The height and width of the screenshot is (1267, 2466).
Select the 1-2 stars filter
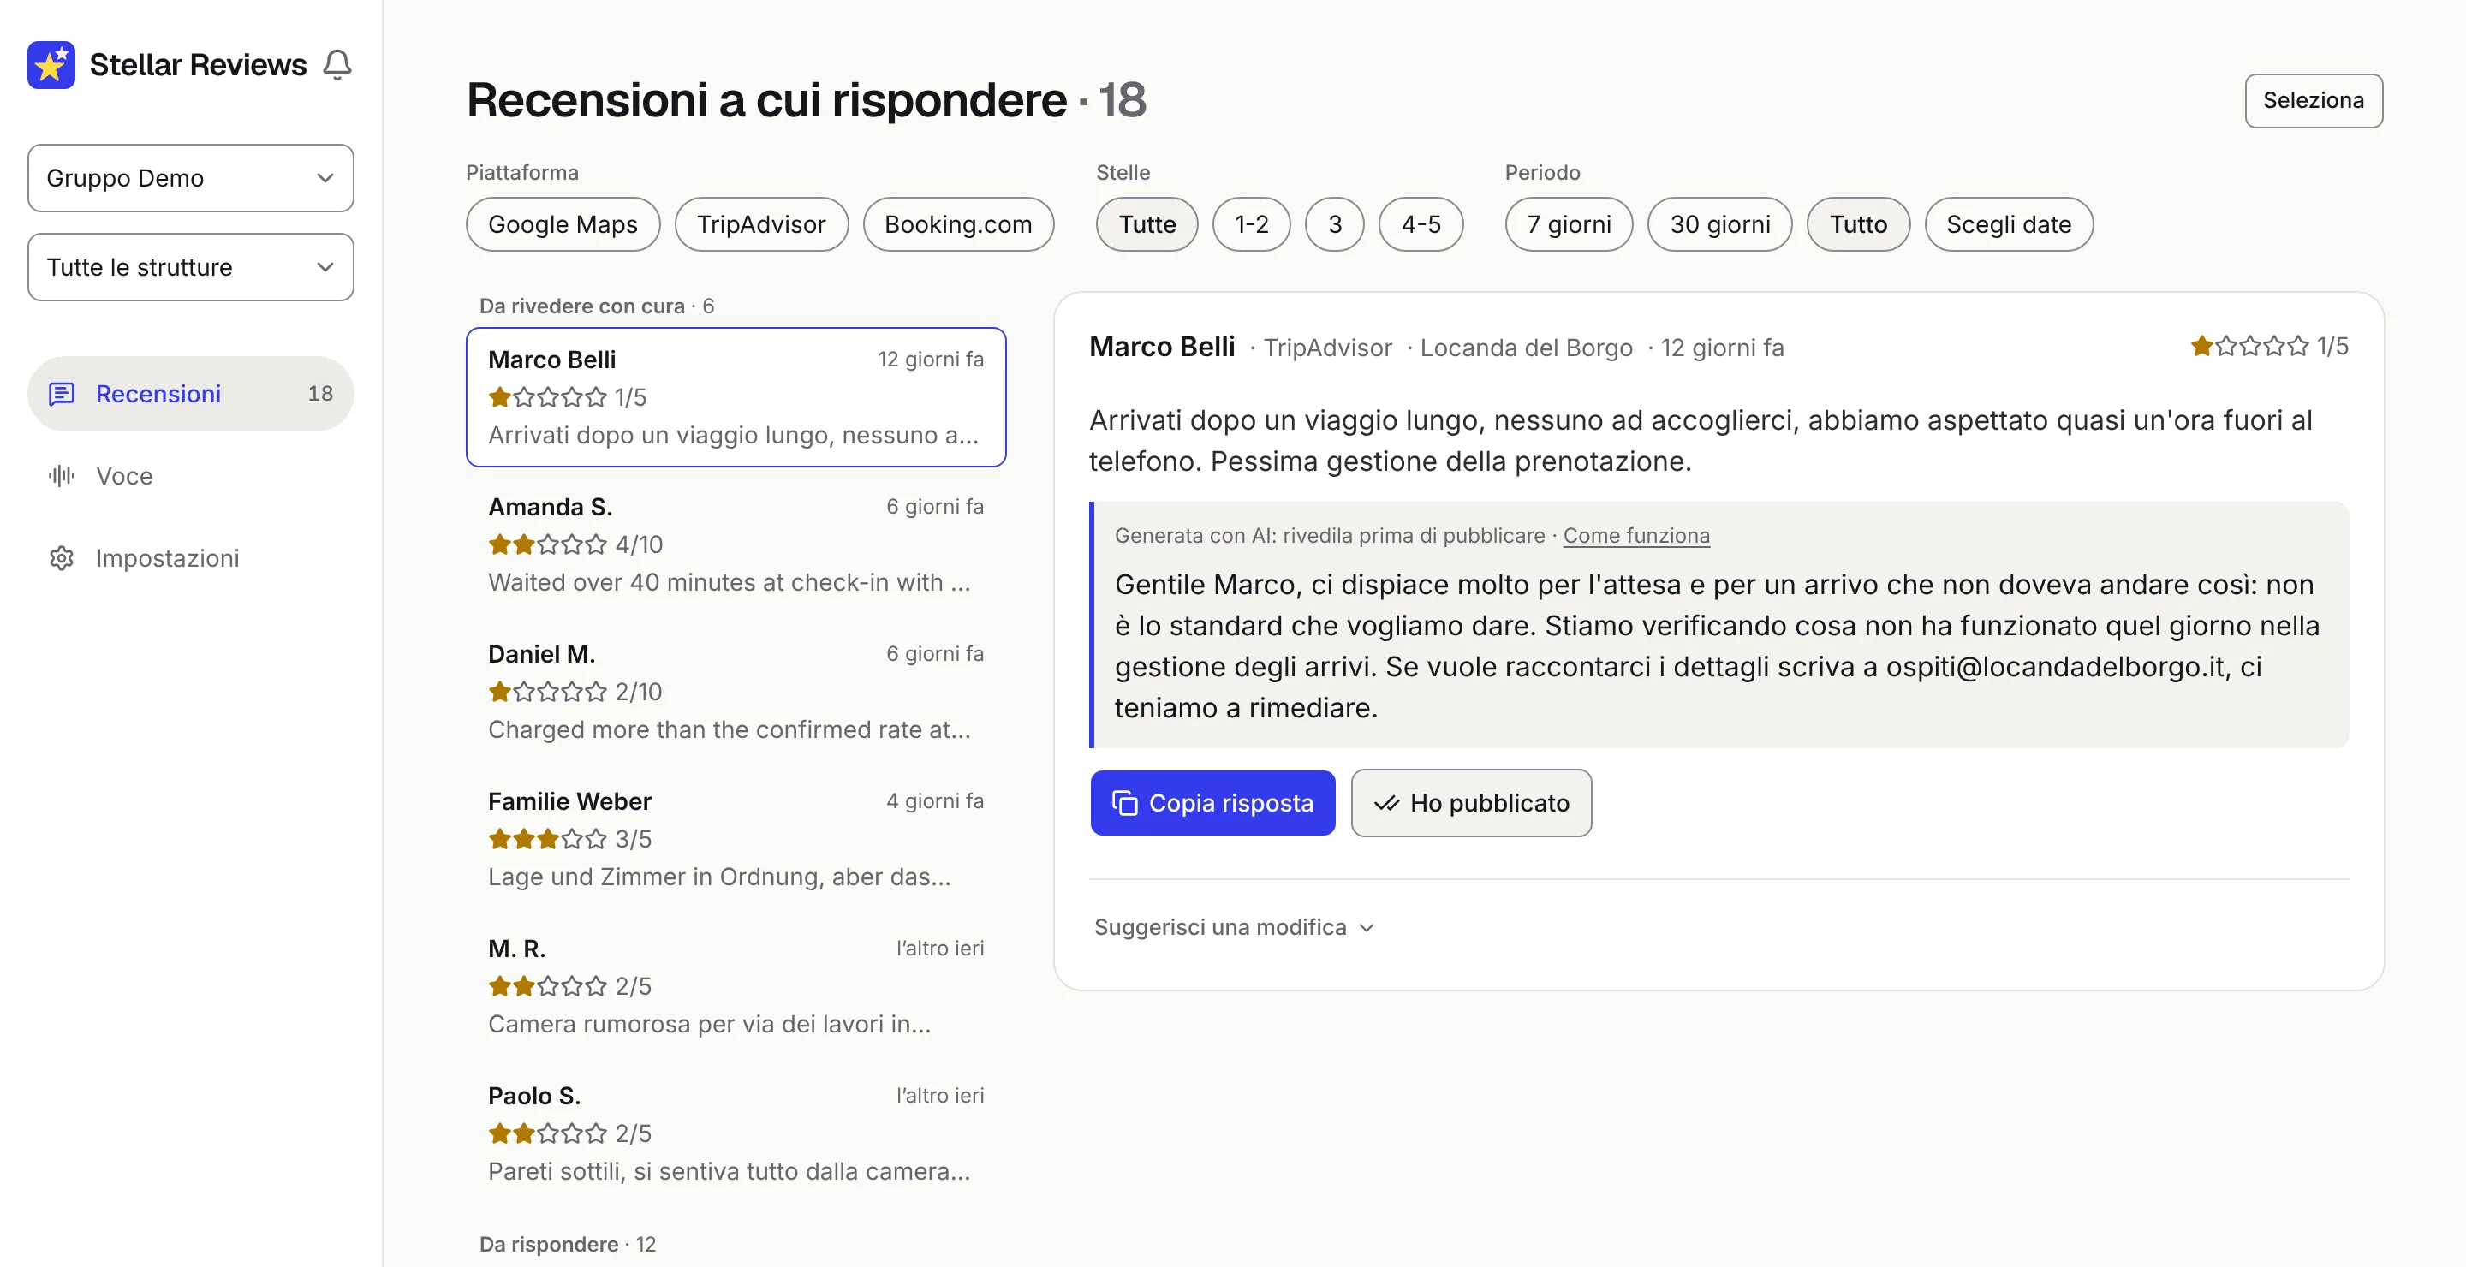pyautogui.click(x=1251, y=224)
